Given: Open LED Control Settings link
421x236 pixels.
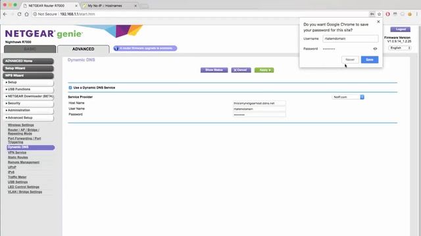Looking at the screenshot, I should click(24, 187).
